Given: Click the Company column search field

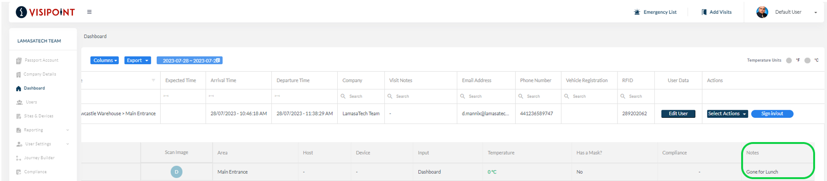Looking at the screenshot, I should coord(361,96).
